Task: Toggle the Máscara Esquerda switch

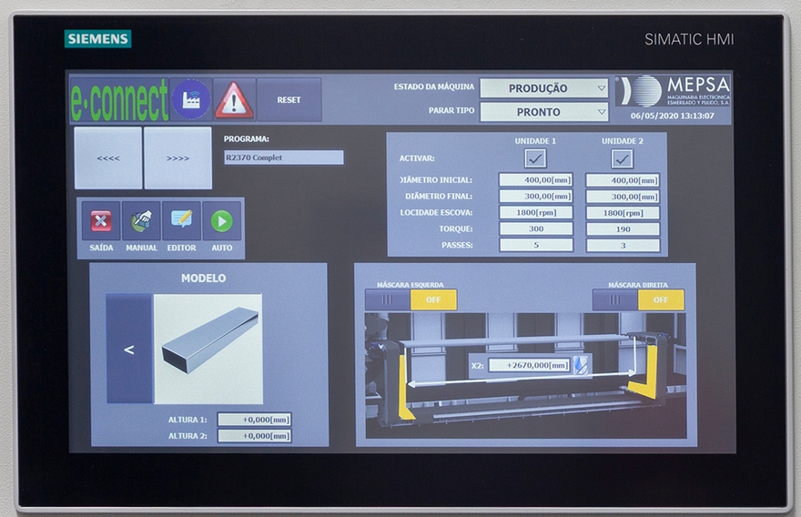Action: [x=411, y=299]
